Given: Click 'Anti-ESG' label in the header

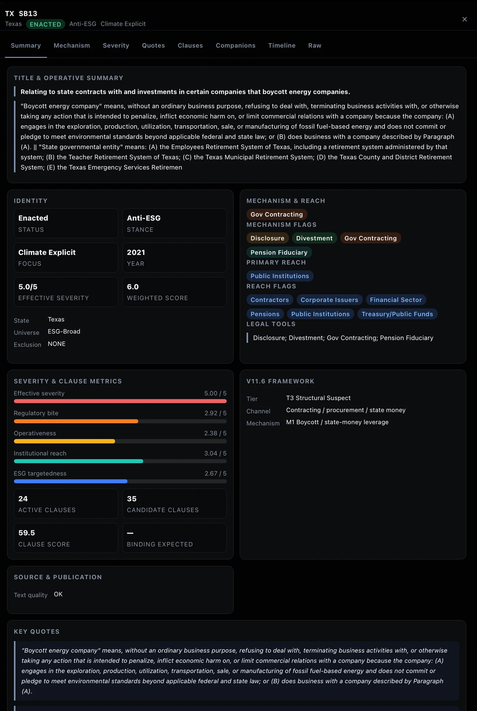Looking at the screenshot, I should tap(83, 24).
